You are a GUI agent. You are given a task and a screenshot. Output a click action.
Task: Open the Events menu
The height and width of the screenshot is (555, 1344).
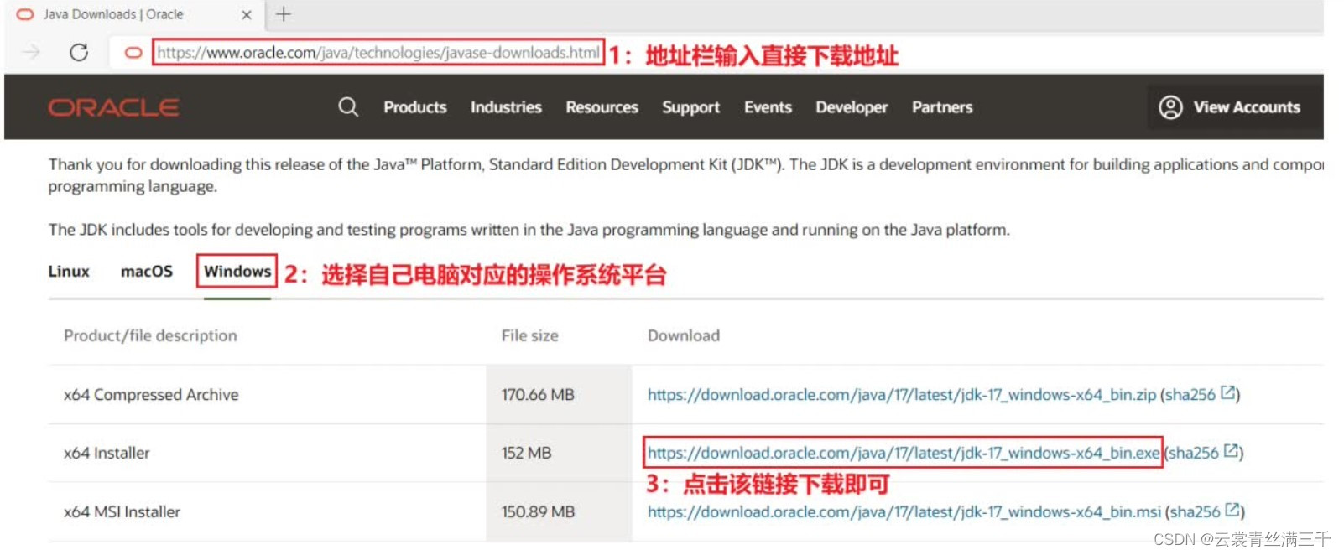tap(768, 107)
